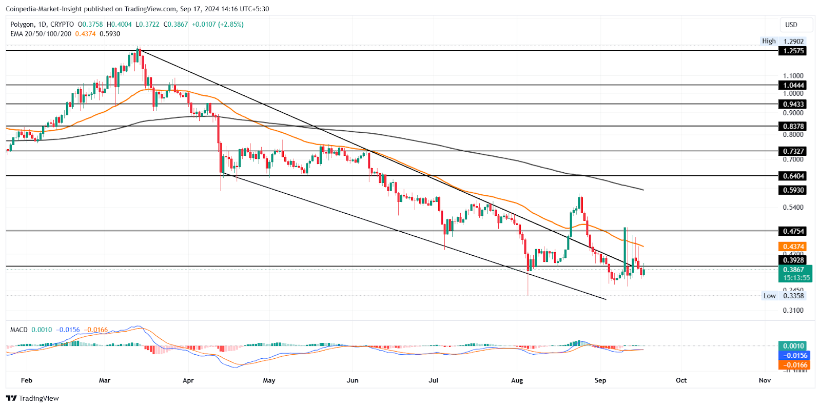Click the EMA 20/50/100/200 indicator legend
The image size is (821, 408).
click(x=41, y=33)
